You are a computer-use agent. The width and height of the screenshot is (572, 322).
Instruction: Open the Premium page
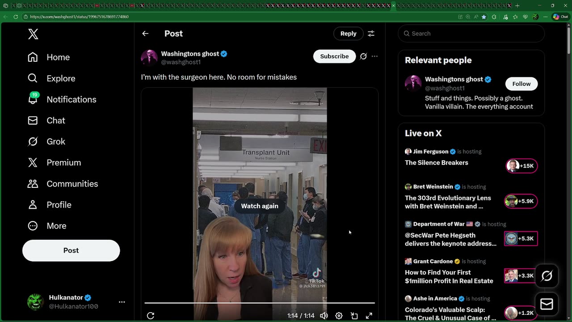click(x=55, y=162)
